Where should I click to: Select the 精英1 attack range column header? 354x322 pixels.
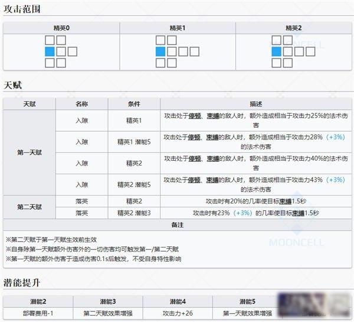coord(178,28)
